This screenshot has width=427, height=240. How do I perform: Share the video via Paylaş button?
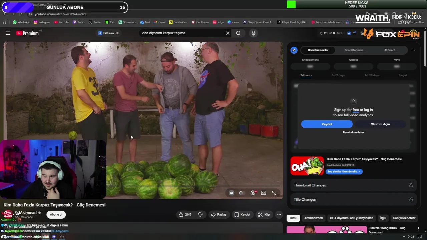pos(219,215)
